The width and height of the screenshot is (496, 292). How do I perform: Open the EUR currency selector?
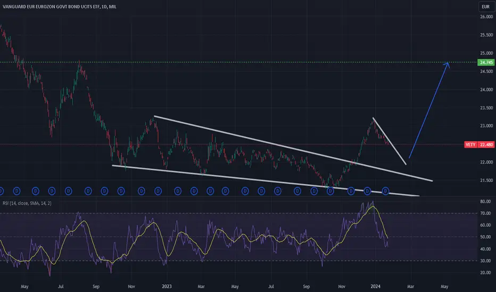point(485,6)
